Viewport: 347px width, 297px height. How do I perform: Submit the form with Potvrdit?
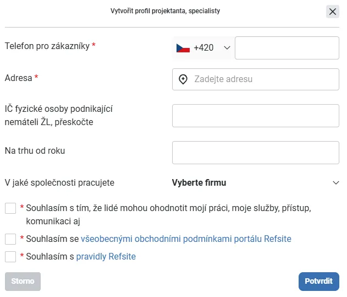(318, 281)
